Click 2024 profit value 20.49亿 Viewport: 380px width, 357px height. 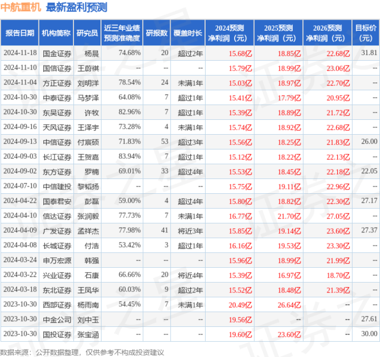tap(240, 305)
